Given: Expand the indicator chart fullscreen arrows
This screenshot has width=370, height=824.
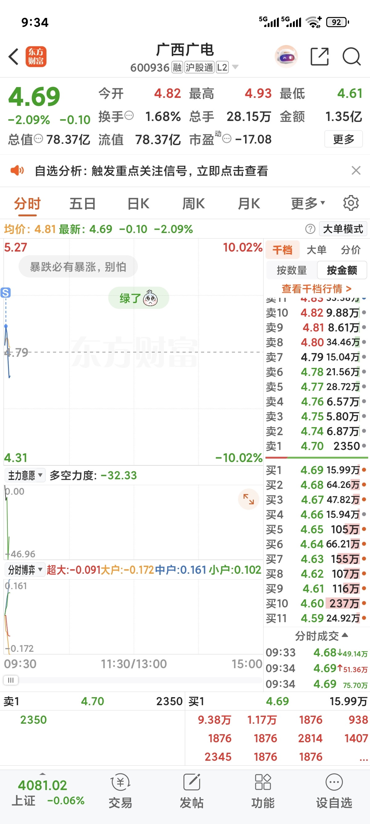Looking at the screenshot, I should tap(248, 499).
